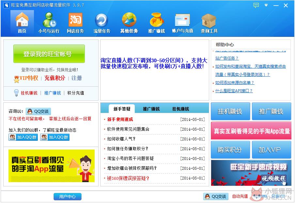Click the 加入VIP tile
This screenshot has height=203, width=295.
click(x=271, y=150)
